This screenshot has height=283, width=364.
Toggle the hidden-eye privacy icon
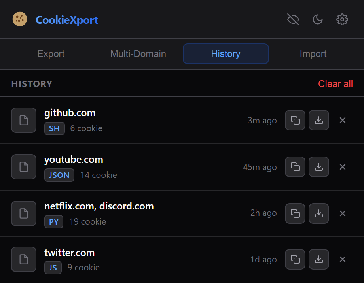point(293,19)
